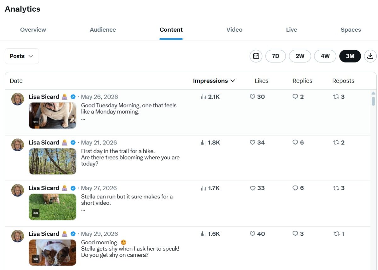Switch to the Overview tab
Screen dimensions: 378x270
point(33,30)
